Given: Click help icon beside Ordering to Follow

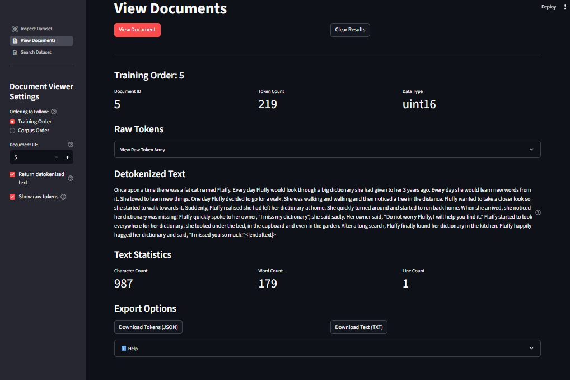Looking at the screenshot, I should tap(54, 112).
